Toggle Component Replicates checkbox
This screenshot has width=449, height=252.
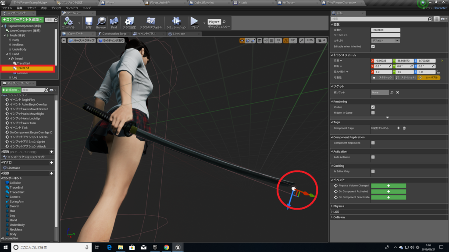[x=373, y=143]
